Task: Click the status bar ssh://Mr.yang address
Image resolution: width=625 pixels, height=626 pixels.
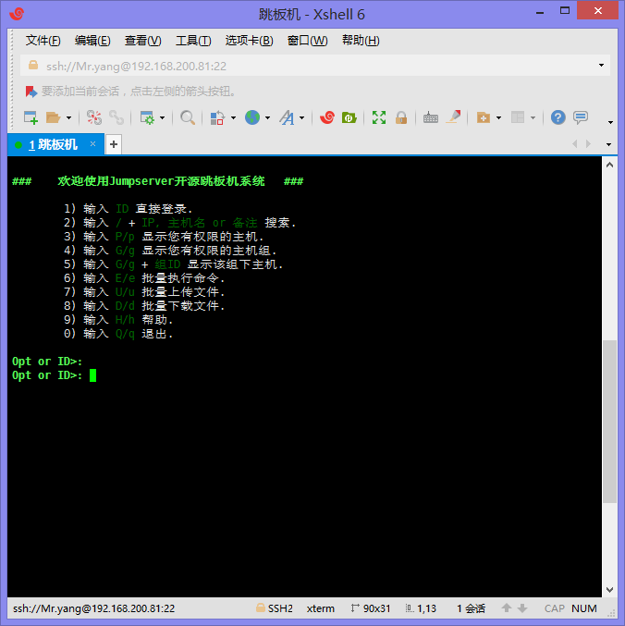Action: tap(93, 608)
